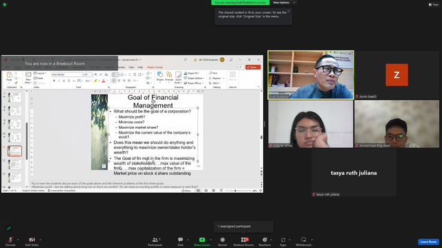
Task: Open the Help ribbon tab
Action: point(140,68)
